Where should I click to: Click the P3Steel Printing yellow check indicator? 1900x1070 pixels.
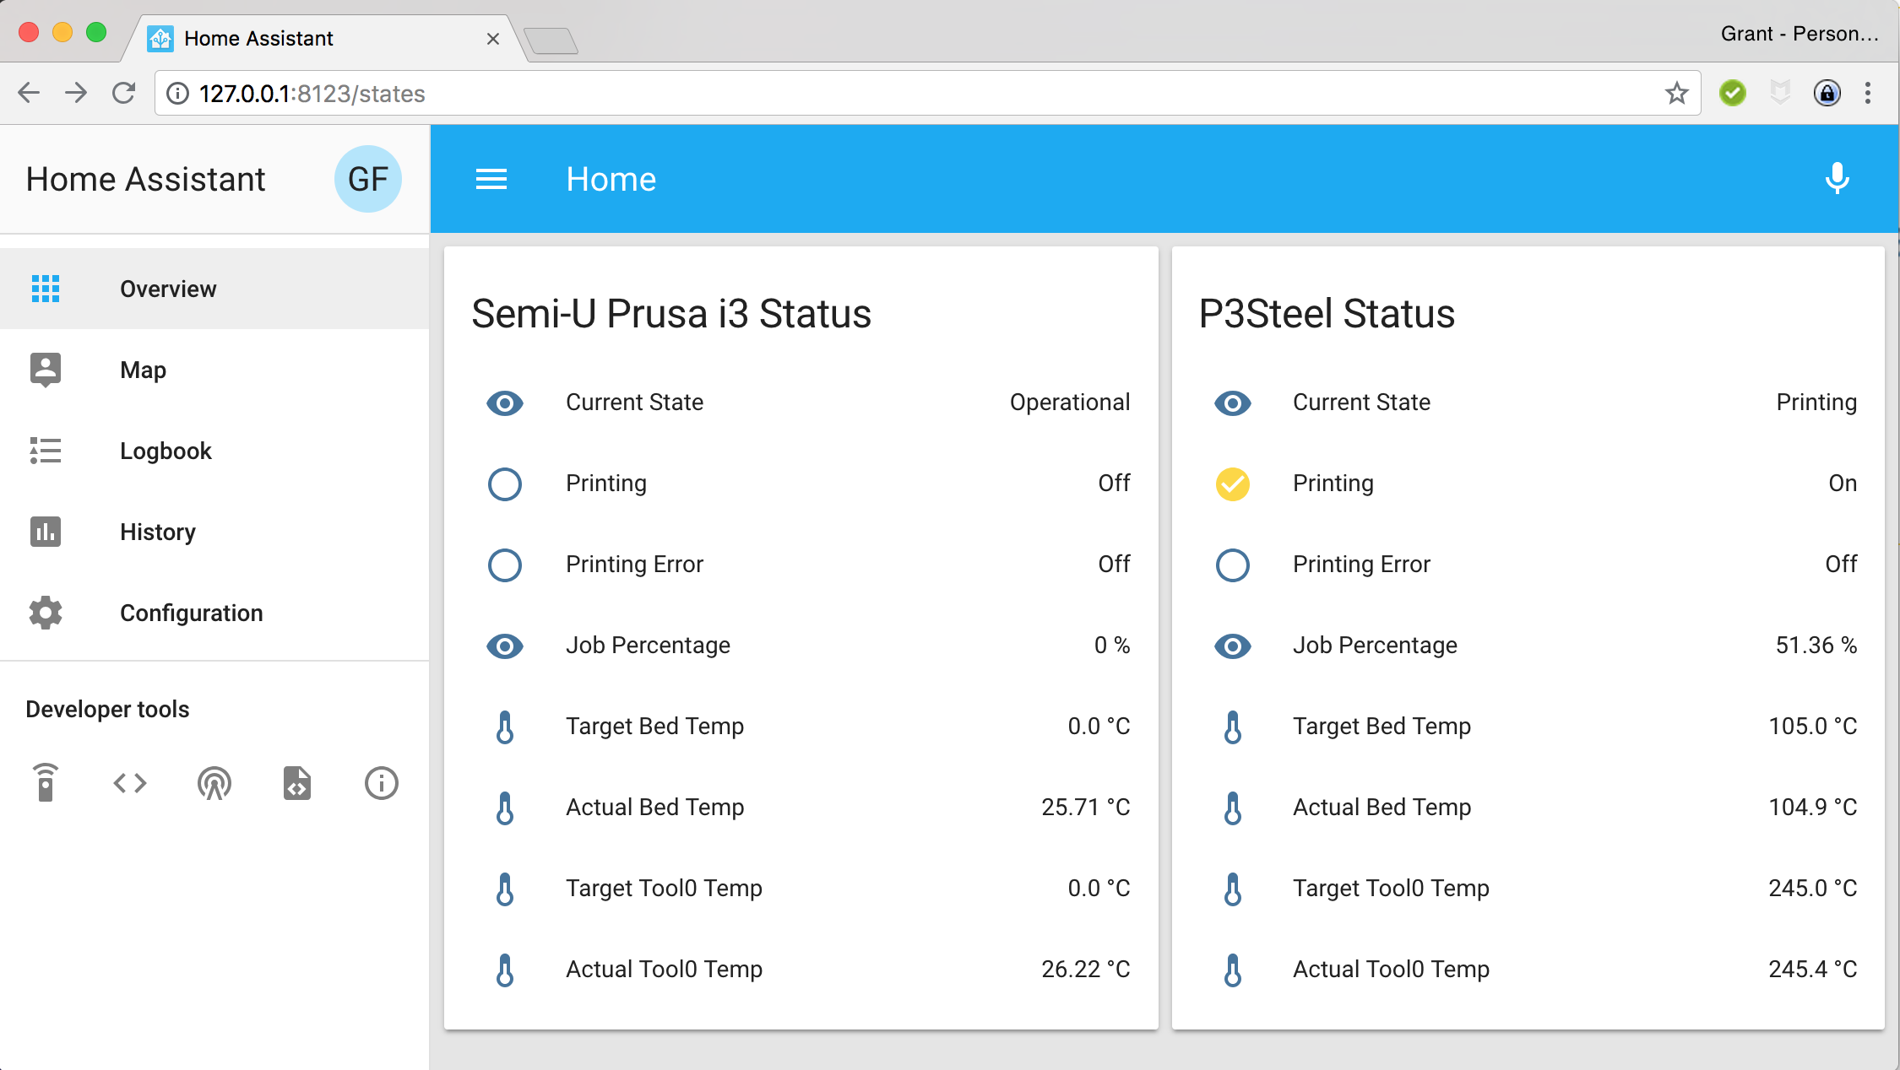pos(1232,484)
